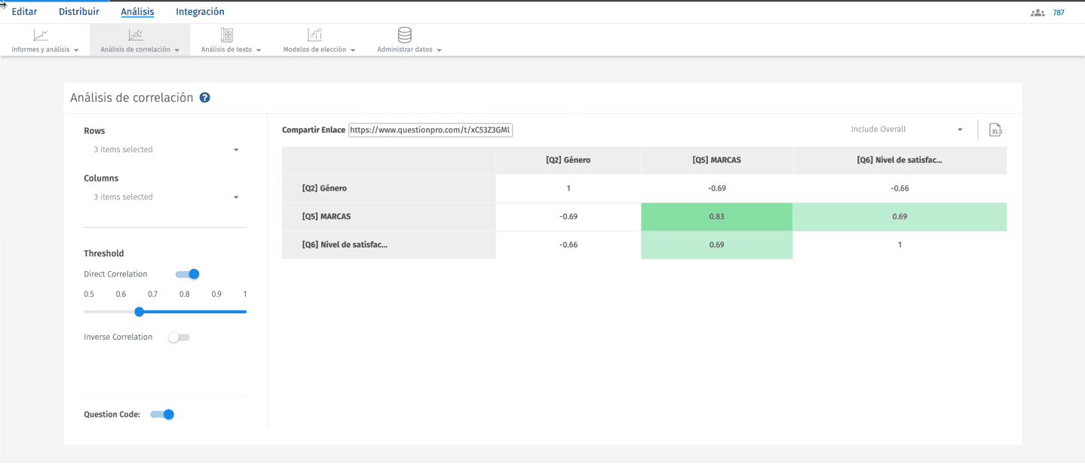1085x464 pixels.
Task: Expand the Rows items selected dropdown
Action: 165,150
